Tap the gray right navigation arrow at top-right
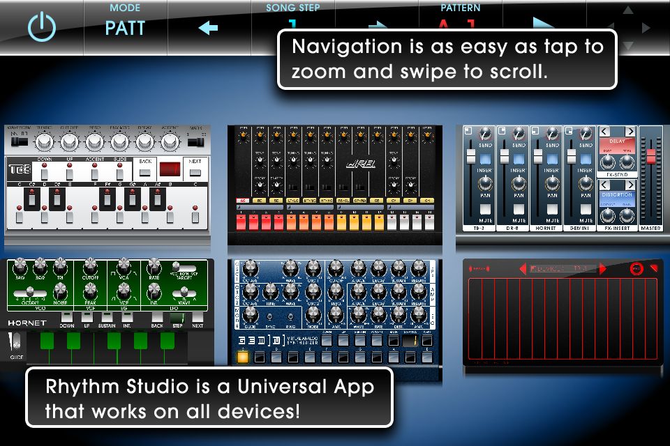This screenshot has height=446, width=670. coord(646,28)
